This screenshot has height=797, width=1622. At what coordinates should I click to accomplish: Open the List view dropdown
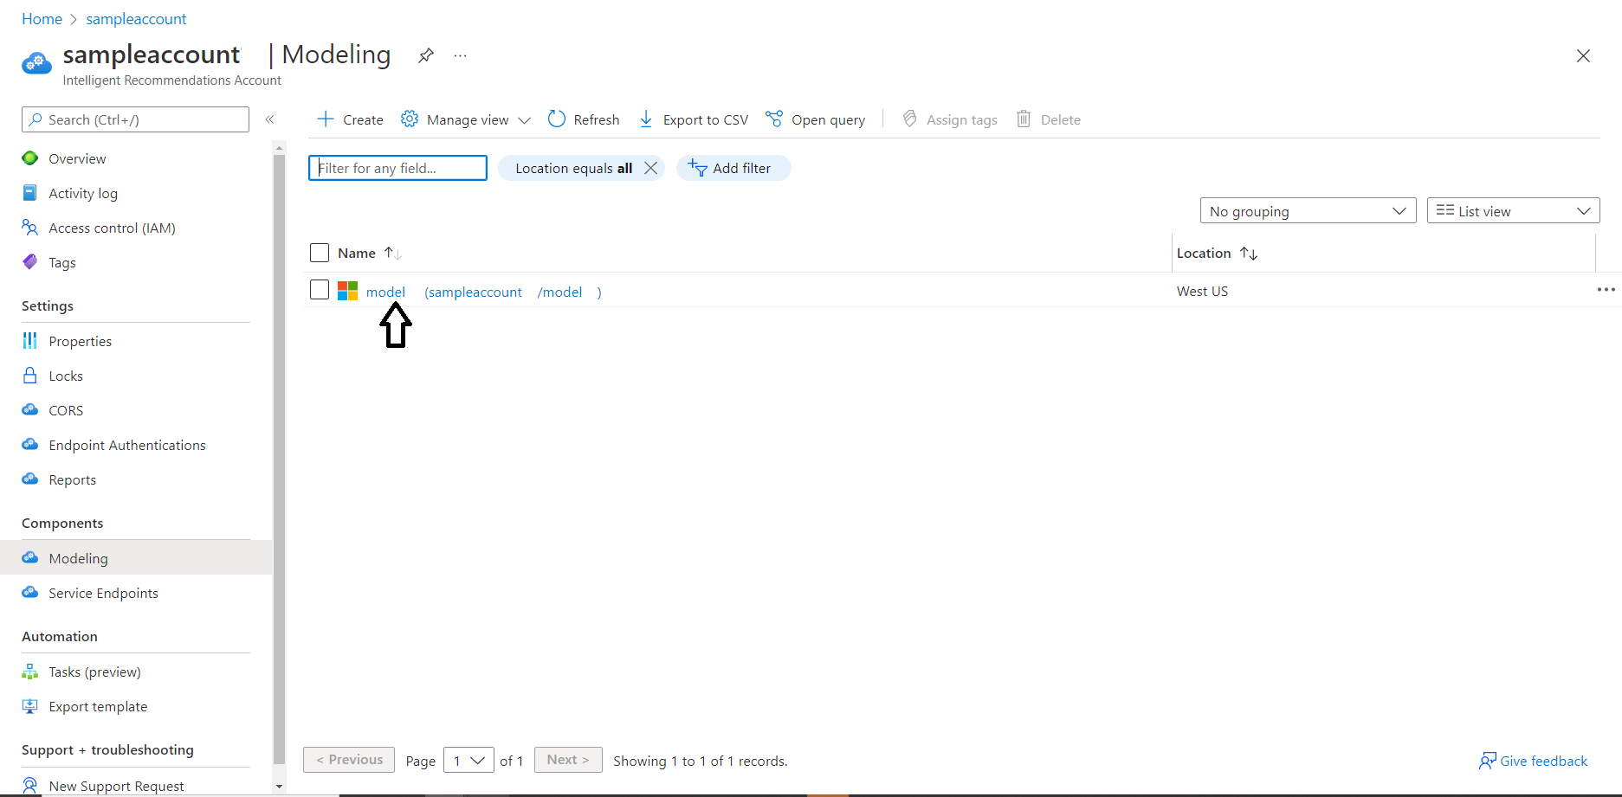1512,210
